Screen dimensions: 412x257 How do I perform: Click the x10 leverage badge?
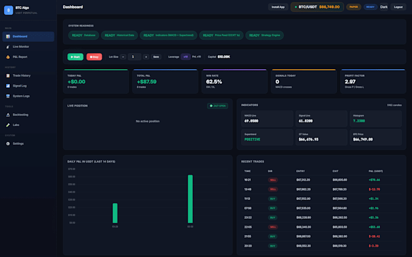click(x=185, y=57)
